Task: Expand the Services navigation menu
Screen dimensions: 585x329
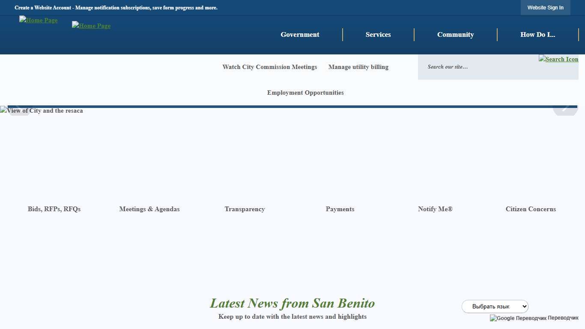Action: point(378,35)
